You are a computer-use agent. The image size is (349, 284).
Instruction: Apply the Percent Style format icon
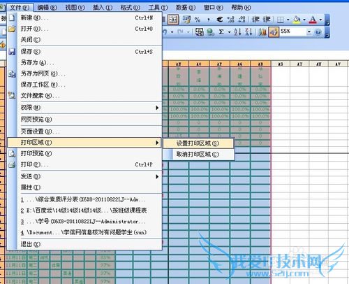pyautogui.click(x=198, y=20)
